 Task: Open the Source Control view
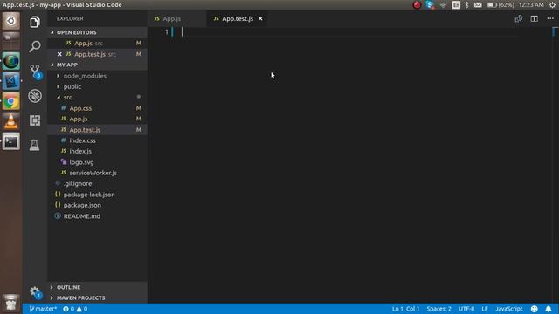35,72
